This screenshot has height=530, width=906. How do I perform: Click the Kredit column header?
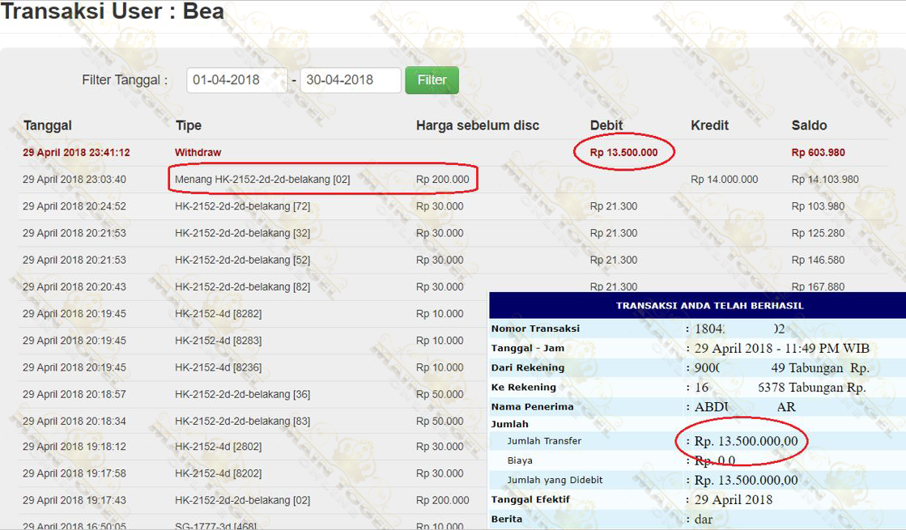709,125
